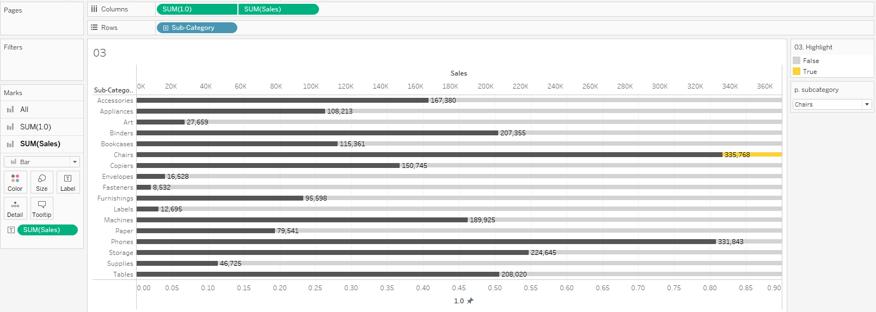
Task: Click the Chairs row label in the chart
Action: (124, 155)
